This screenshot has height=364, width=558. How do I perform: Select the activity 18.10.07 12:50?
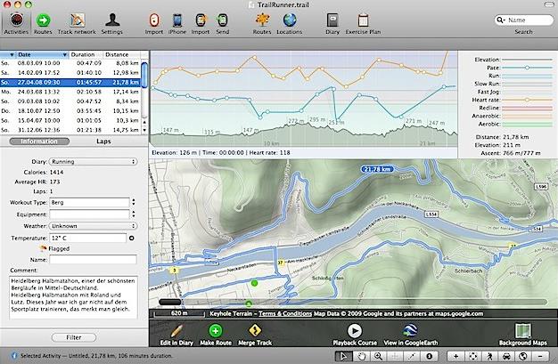pyautogui.click(x=70, y=111)
